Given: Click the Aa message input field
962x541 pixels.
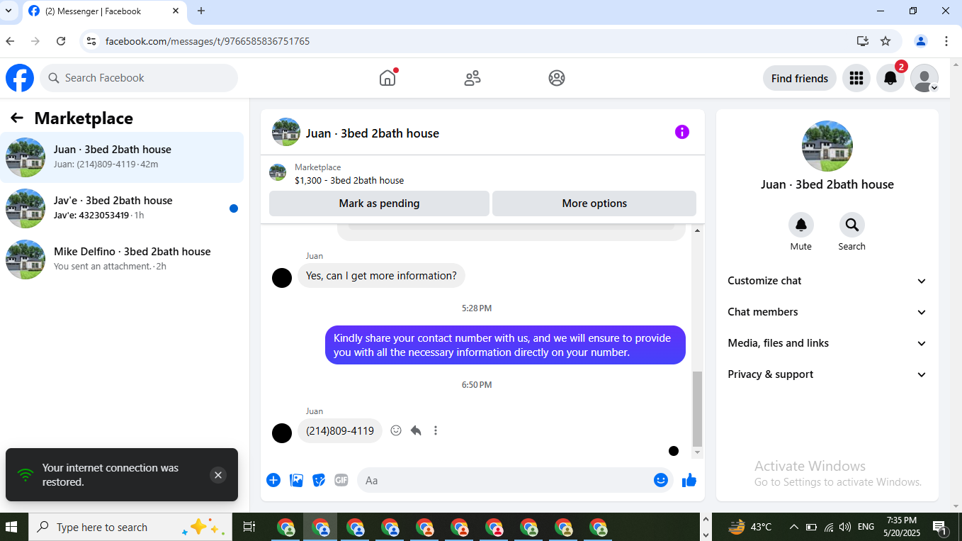Looking at the screenshot, I should pyautogui.click(x=516, y=480).
